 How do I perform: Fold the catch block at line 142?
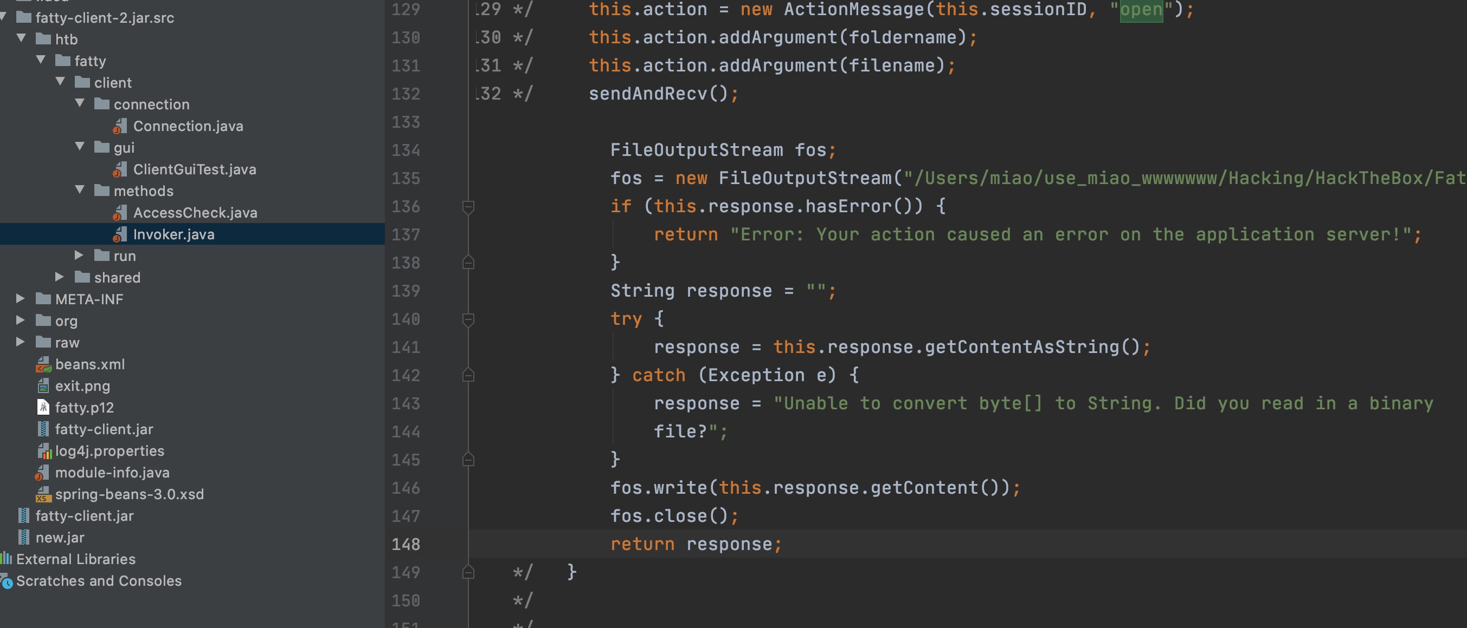pos(468,375)
